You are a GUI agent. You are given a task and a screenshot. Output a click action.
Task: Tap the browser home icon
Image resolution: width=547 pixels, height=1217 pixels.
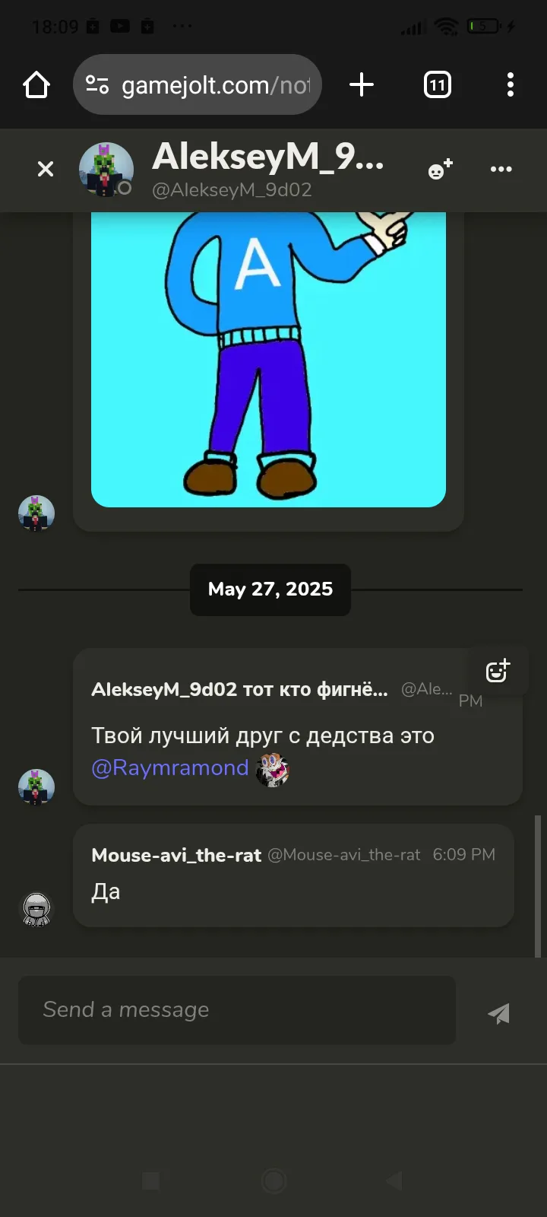click(36, 84)
